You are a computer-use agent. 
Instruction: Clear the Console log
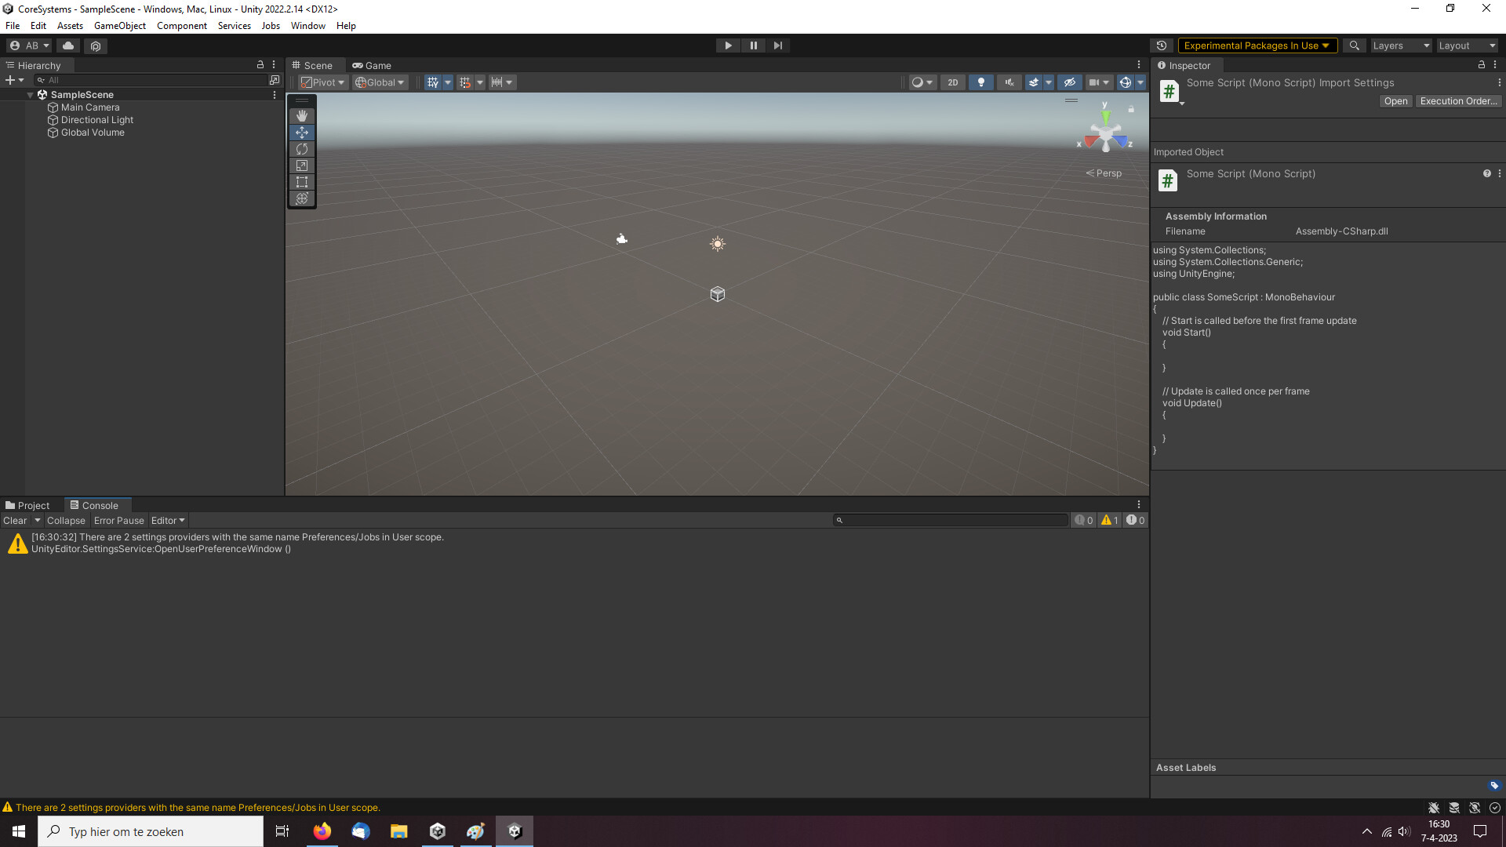pyautogui.click(x=15, y=521)
